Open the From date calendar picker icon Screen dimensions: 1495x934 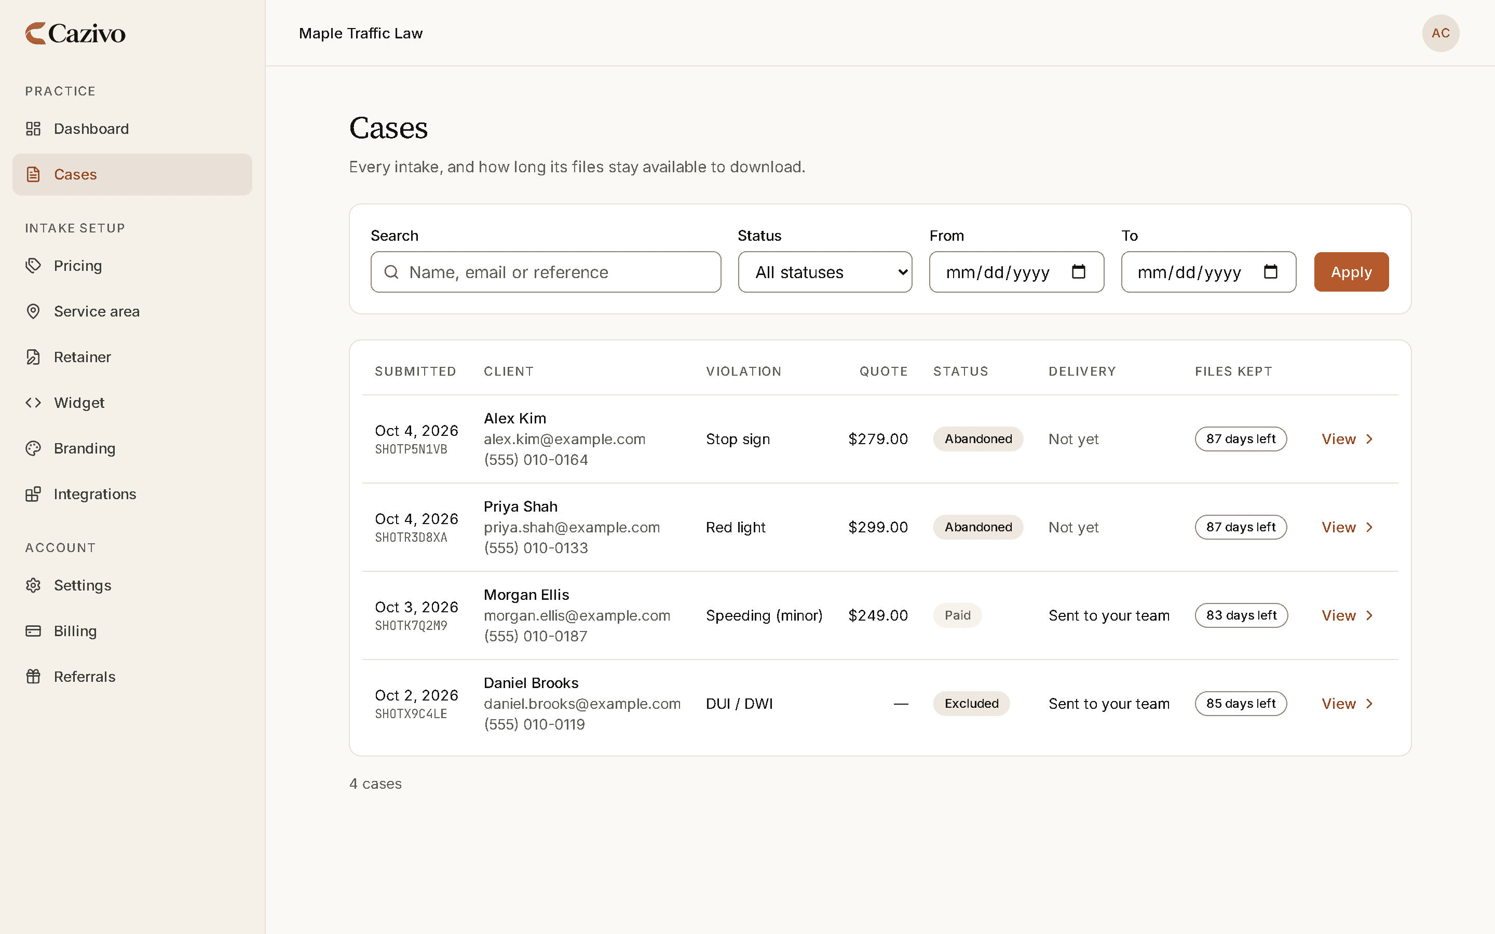pyautogui.click(x=1079, y=271)
